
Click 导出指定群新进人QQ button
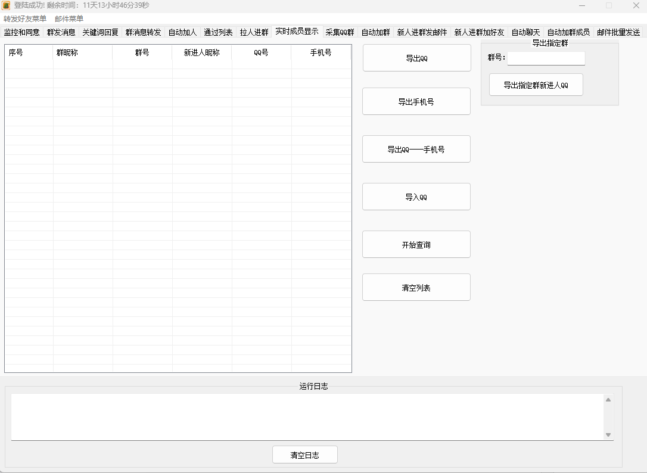point(535,84)
